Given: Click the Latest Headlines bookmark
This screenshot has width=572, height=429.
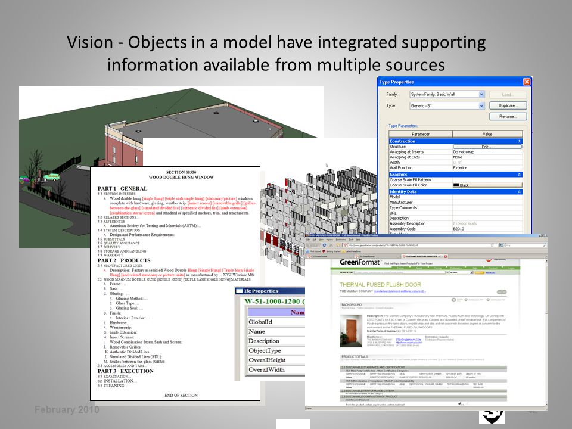Looking at the screenshot, I should point(352,251).
